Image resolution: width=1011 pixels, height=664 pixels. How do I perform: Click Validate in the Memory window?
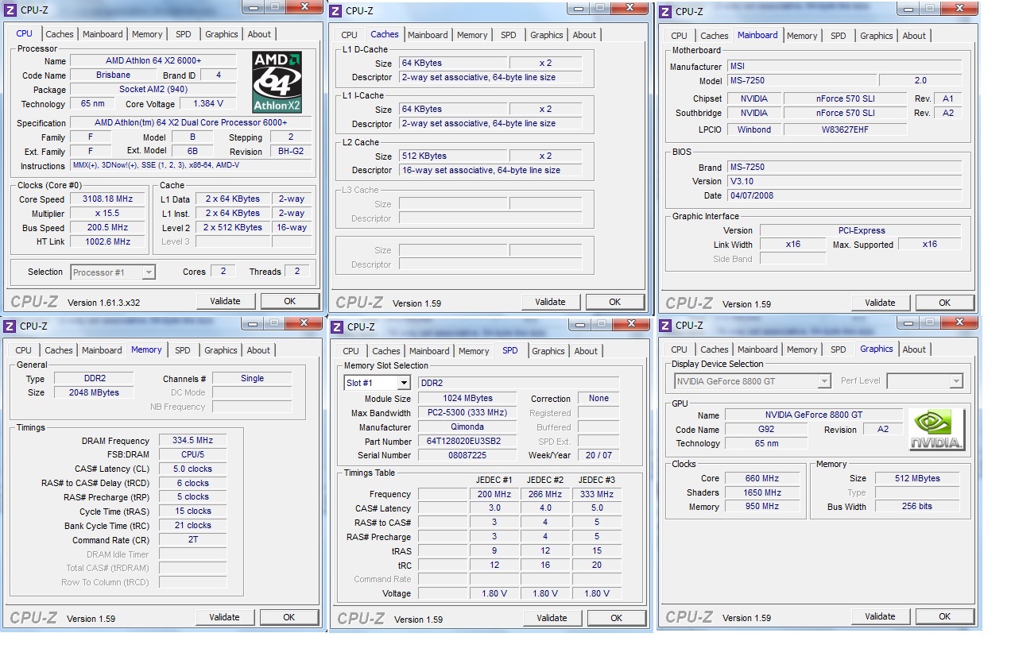pos(225,617)
